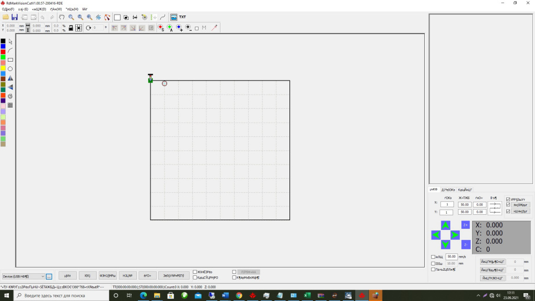Jog the laser head down with green down arrow
This screenshot has height=301, width=535.
445,245
